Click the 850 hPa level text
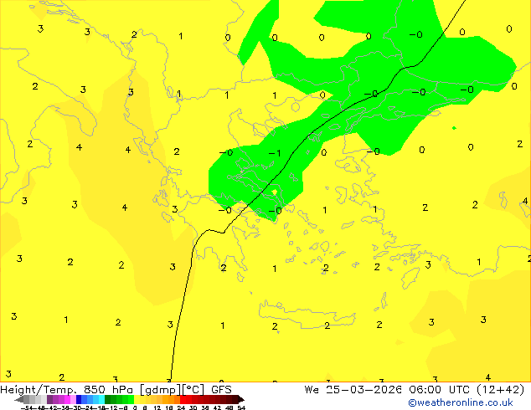Screen dimensions: 531x410 tap(108, 390)
